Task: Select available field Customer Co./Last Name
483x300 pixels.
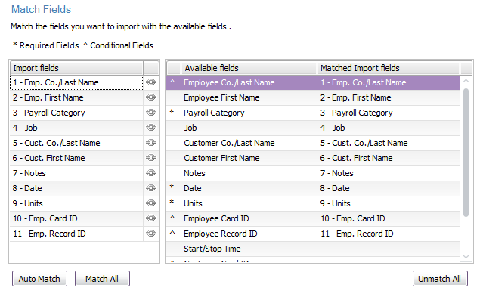Action: point(249,143)
